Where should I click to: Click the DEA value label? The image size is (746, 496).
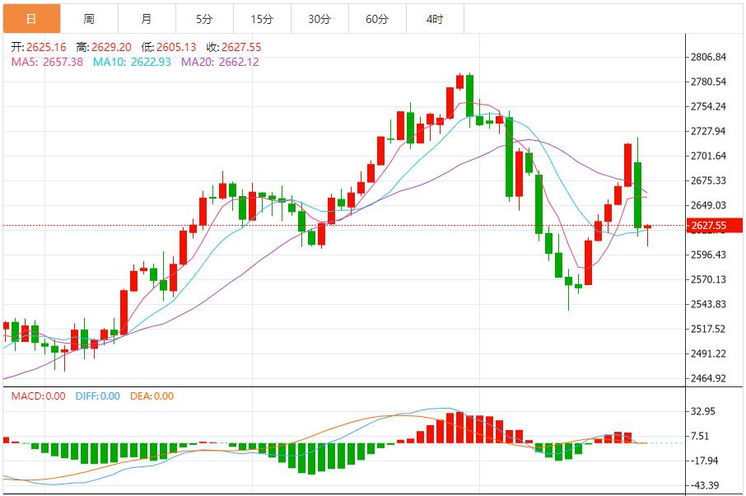coord(152,396)
